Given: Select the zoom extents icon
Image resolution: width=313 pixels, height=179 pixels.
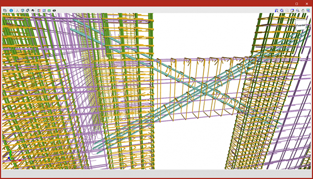Looking at the screenshot, I should tap(282, 11).
